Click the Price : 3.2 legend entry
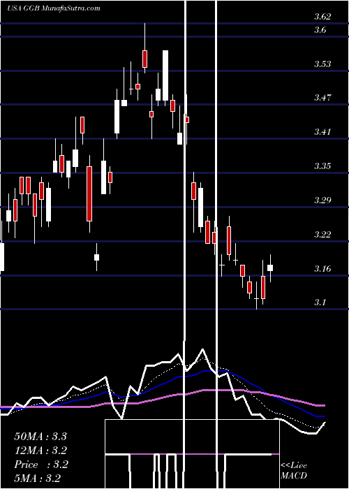The width and height of the screenshot is (349, 489). (41, 465)
